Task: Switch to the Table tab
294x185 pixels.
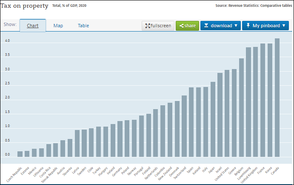Action: 83,26
